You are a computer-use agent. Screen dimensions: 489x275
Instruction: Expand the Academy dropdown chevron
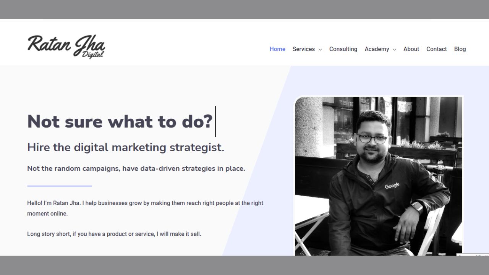click(x=394, y=50)
